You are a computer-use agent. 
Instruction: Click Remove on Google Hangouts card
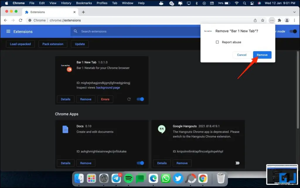tap(182, 163)
